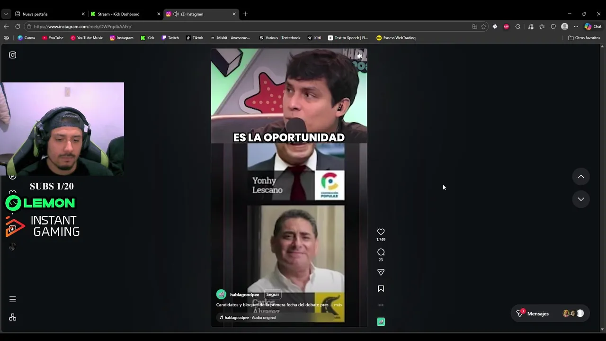
Task: Open the Mixkit - Awesome bookmark
Action: [230, 38]
